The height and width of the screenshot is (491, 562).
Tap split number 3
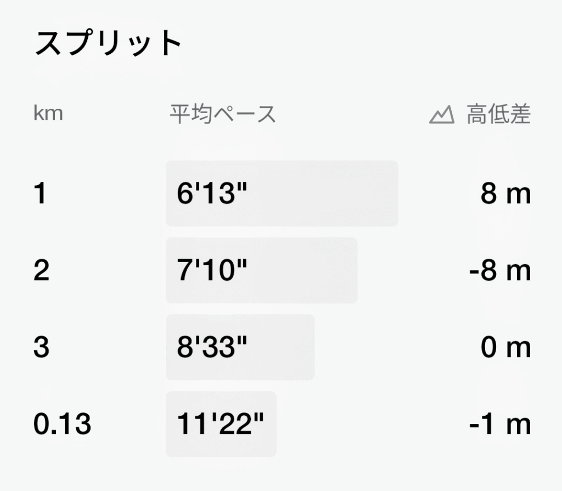tap(41, 347)
